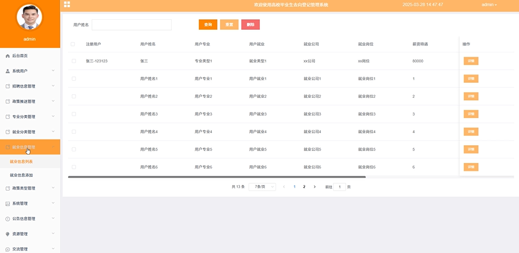The width and height of the screenshot is (519, 253).
Task: Select 就业信息列表 submenu item
Action: (21, 162)
